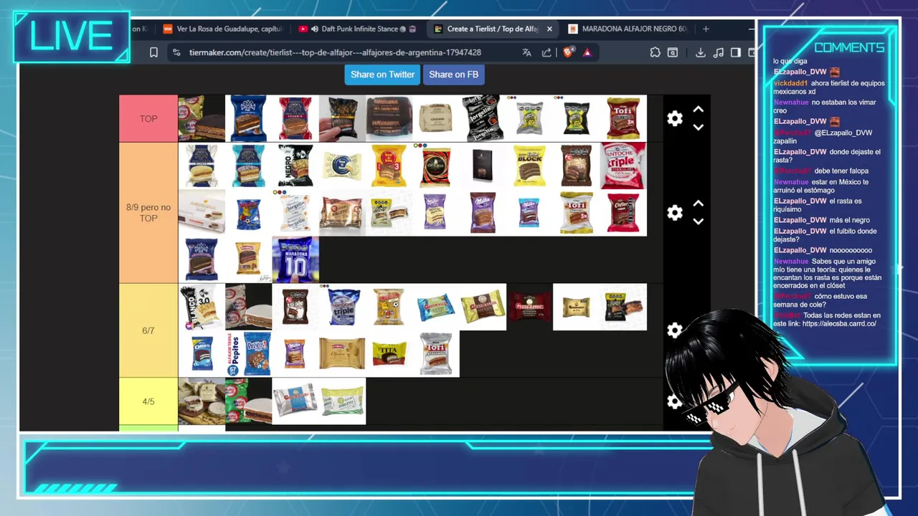Select the silver Tofi alfajor in 6/7 row
This screenshot has width=918, height=516.
pos(436,354)
